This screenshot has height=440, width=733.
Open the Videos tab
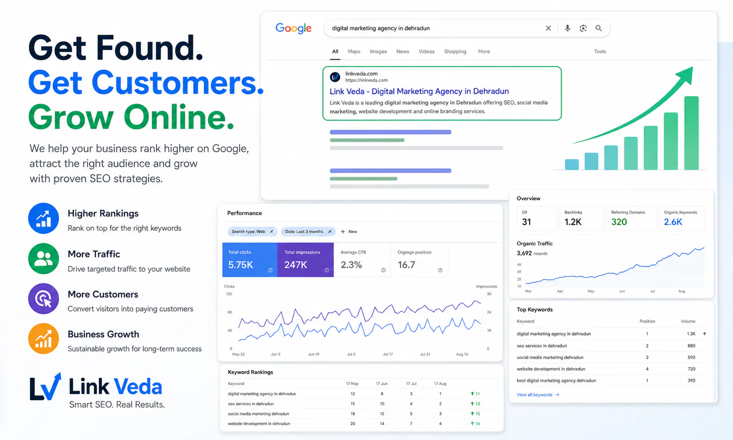[426, 52]
